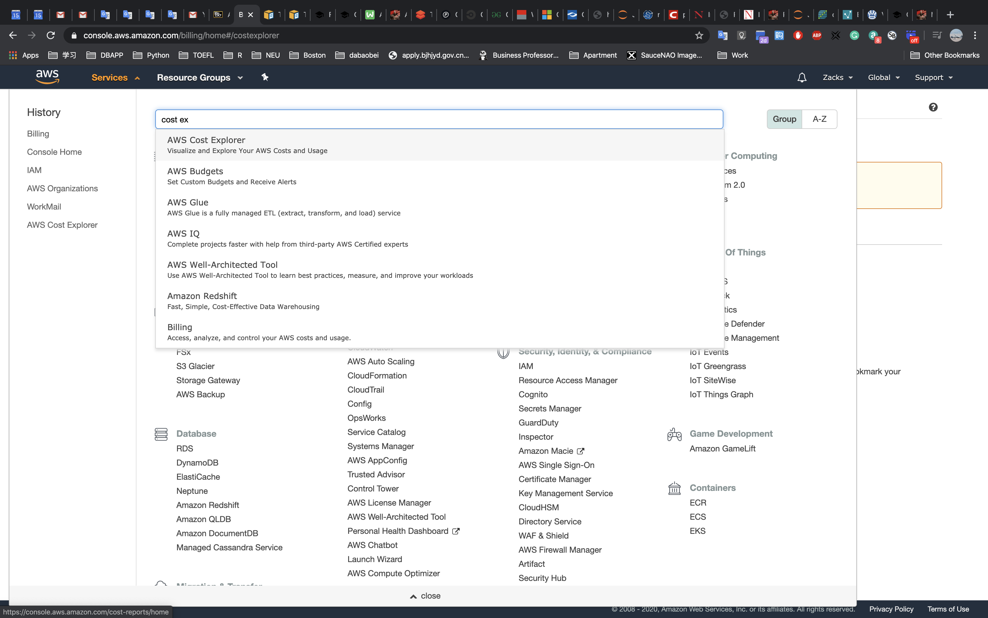Click the browser reload icon

[51, 36]
